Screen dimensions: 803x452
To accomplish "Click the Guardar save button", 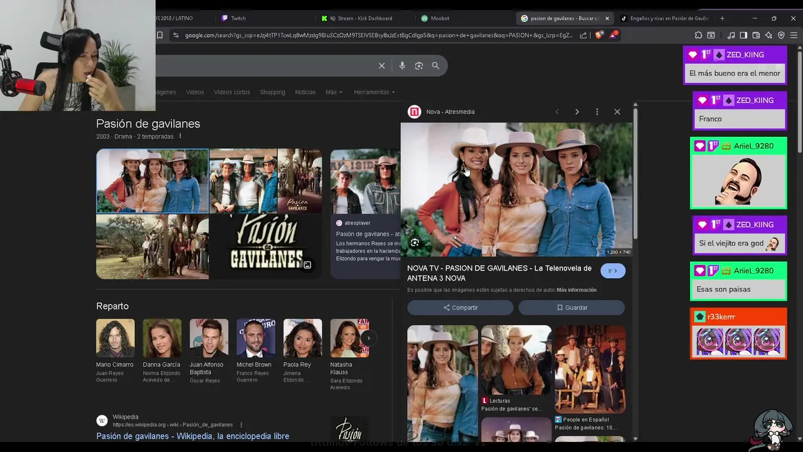I will (572, 308).
